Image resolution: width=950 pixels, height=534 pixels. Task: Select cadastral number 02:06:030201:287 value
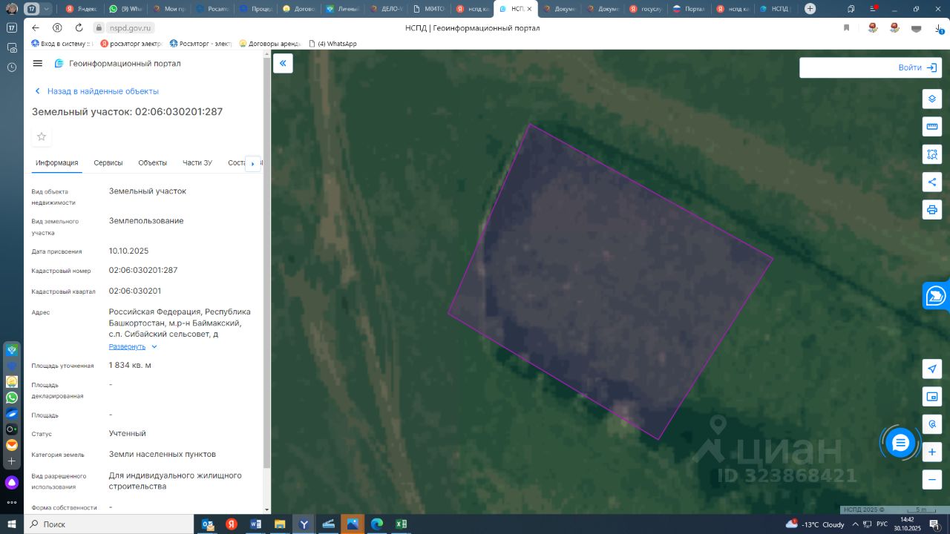point(143,271)
